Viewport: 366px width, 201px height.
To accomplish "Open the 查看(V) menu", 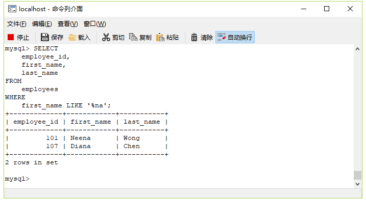I will pyautogui.click(x=68, y=24).
